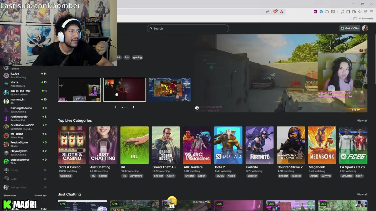Click the Get KICKs button

350,28
